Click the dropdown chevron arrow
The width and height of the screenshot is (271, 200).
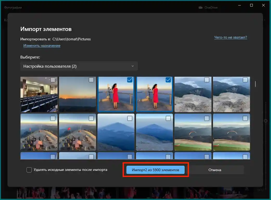[133, 66]
